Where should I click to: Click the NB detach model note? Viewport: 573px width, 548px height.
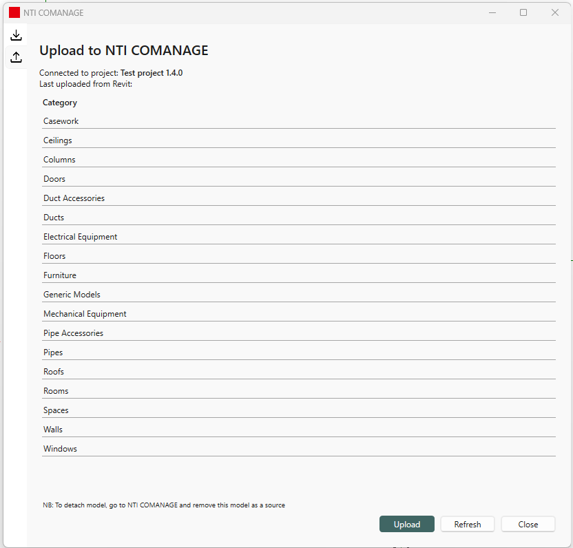tap(164, 505)
